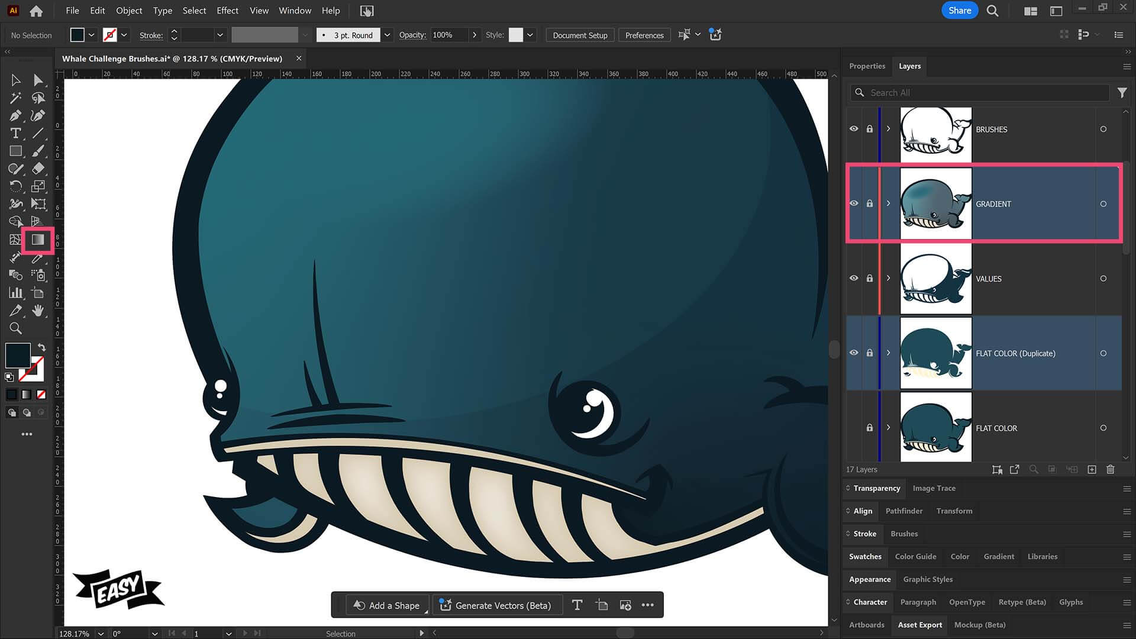Click the stroke swatch in control bar
Image resolution: width=1136 pixels, height=639 pixels.
click(109, 35)
